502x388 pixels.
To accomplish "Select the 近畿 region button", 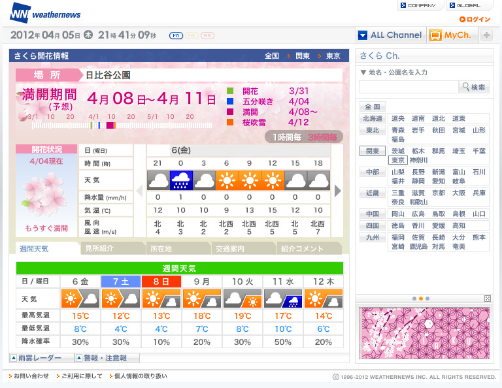I will click(x=373, y=193).
